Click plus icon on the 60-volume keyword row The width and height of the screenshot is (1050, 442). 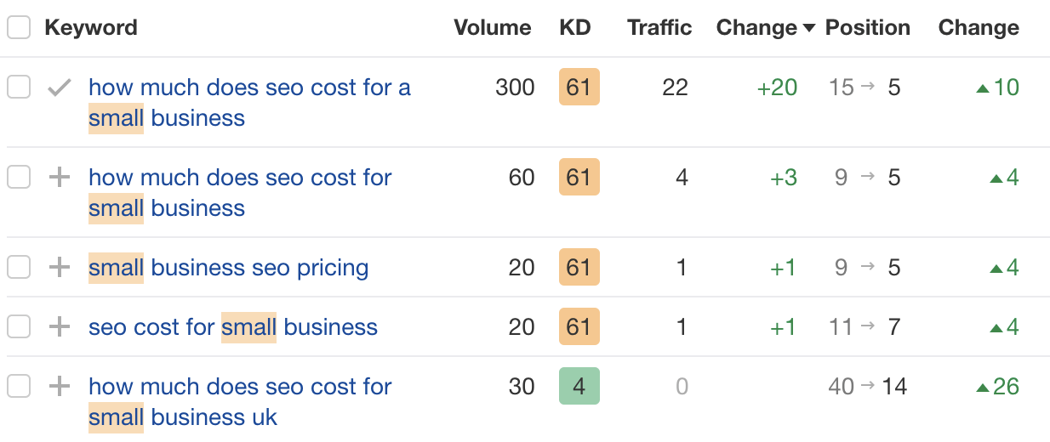(x=59, y=178)
